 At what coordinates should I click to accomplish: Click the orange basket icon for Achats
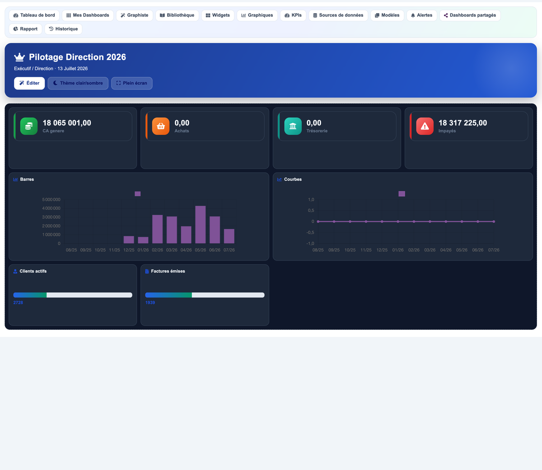(161, 126)
